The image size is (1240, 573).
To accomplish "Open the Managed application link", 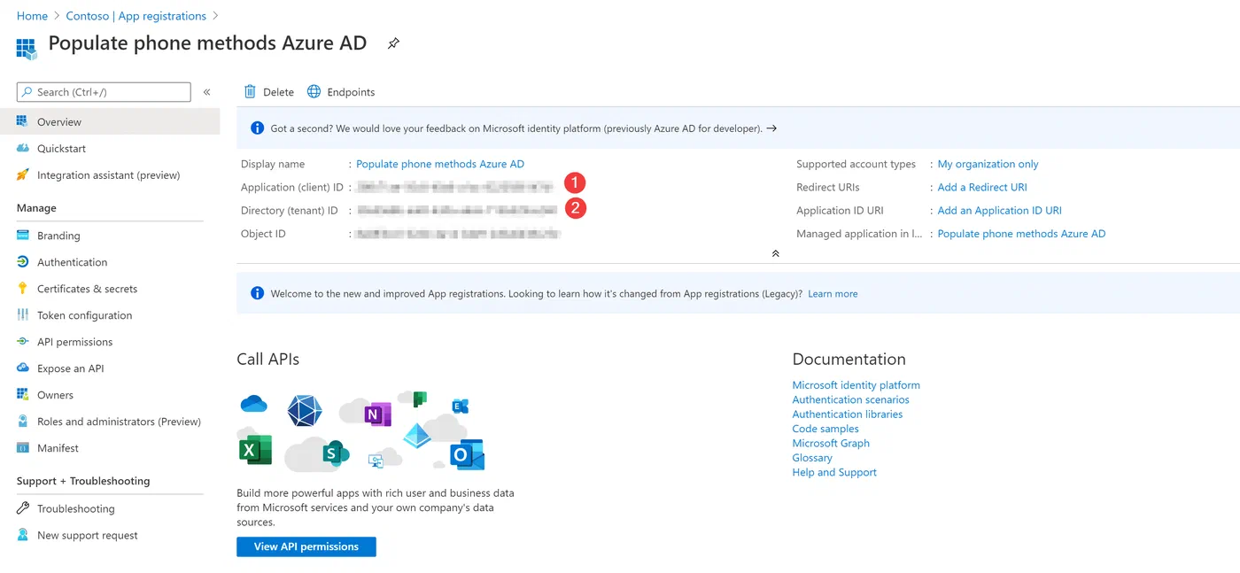I will 1022,234.
